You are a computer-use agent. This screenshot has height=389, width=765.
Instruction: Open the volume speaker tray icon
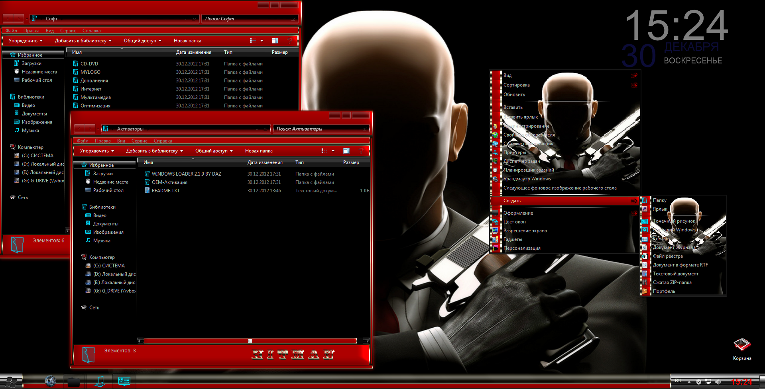point(718,382)
